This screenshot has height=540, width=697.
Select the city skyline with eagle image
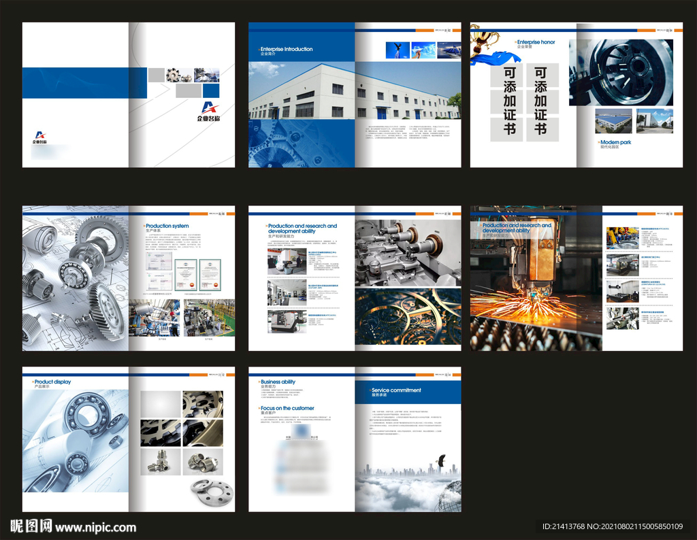408,482
